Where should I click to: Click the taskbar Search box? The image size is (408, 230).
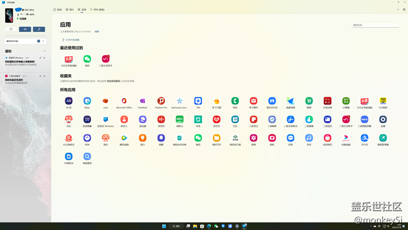pyautogui.click(x=176, y=226)
